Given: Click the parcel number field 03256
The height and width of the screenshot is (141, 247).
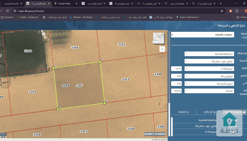Looking at the screenshot, I should (177, 91).
